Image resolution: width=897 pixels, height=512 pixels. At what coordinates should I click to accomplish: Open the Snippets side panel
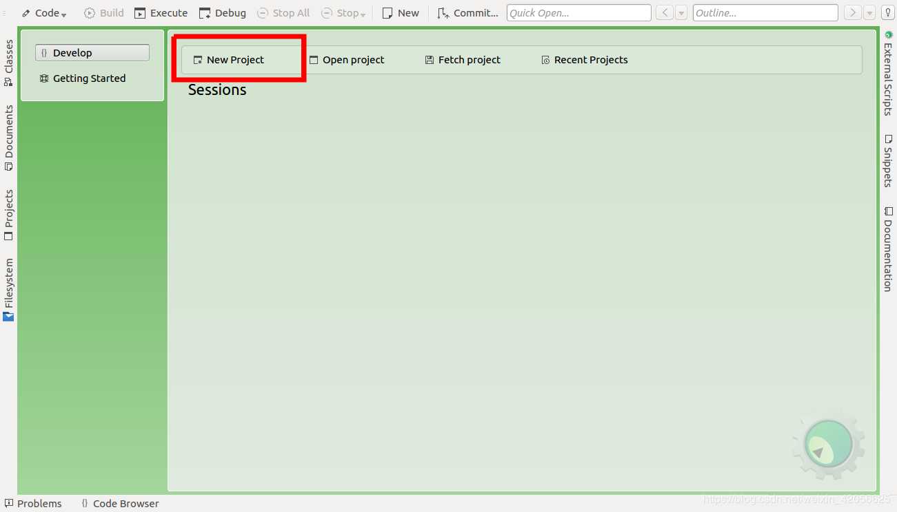coord(888,161)
